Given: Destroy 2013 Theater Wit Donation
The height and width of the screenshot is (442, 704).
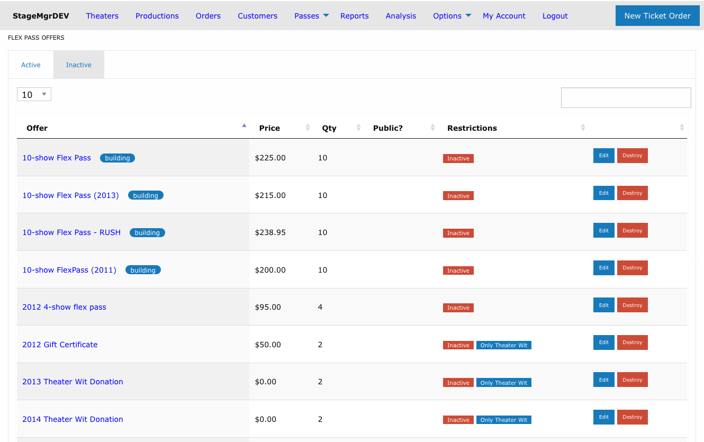Looking at the screenshot, I should 633,380.
